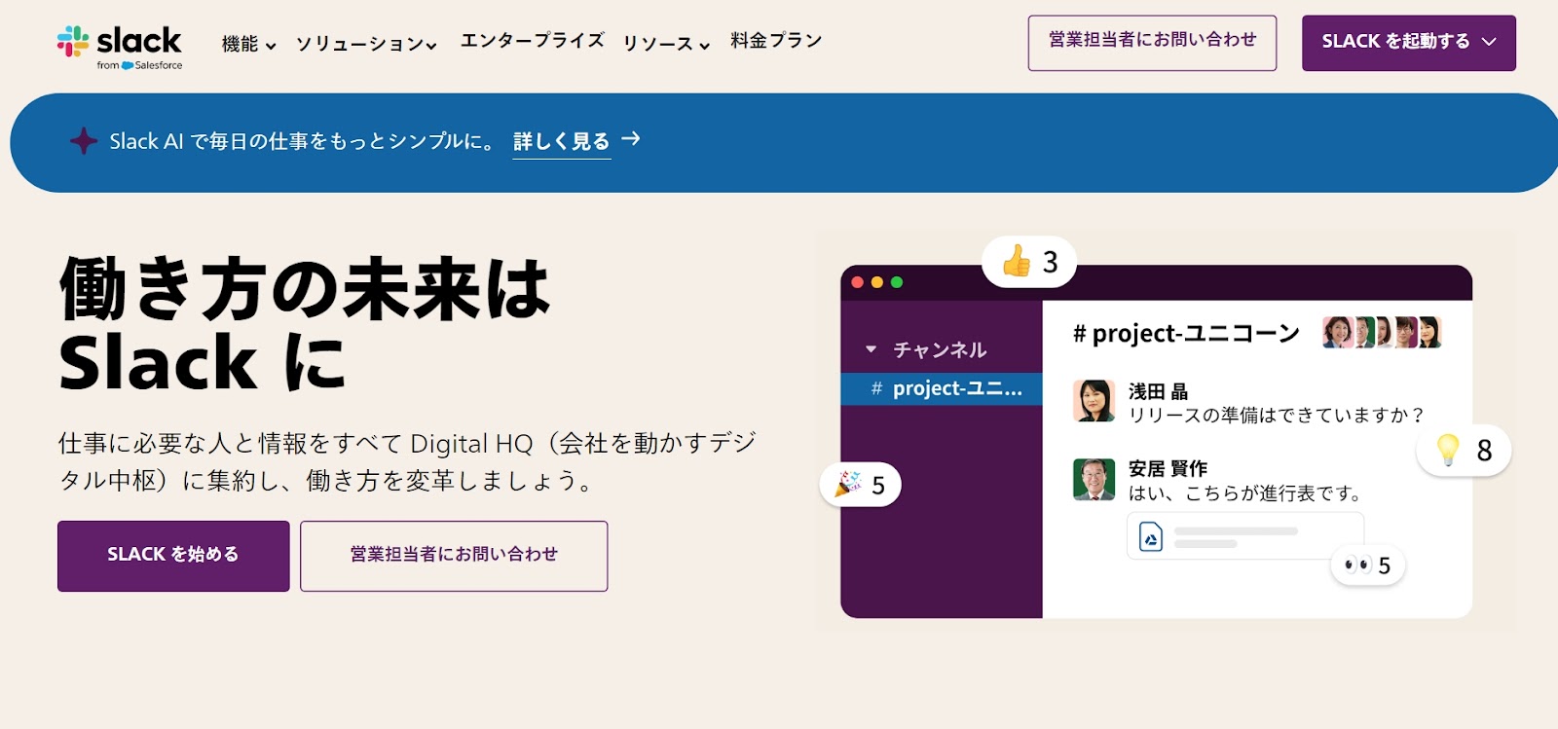Viewport: 1558px width, 729px height.
Task: Open the リソース dropdown menu
Action: point(666,43)
